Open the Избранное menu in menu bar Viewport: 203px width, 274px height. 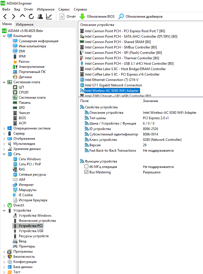pos(46,9)
